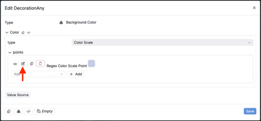Click the light blue color swatch
This screenshot has height=121, width=261.
[92, 64]
